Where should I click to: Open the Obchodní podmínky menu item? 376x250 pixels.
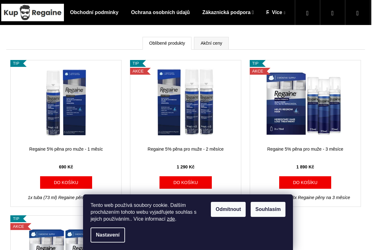94,12
